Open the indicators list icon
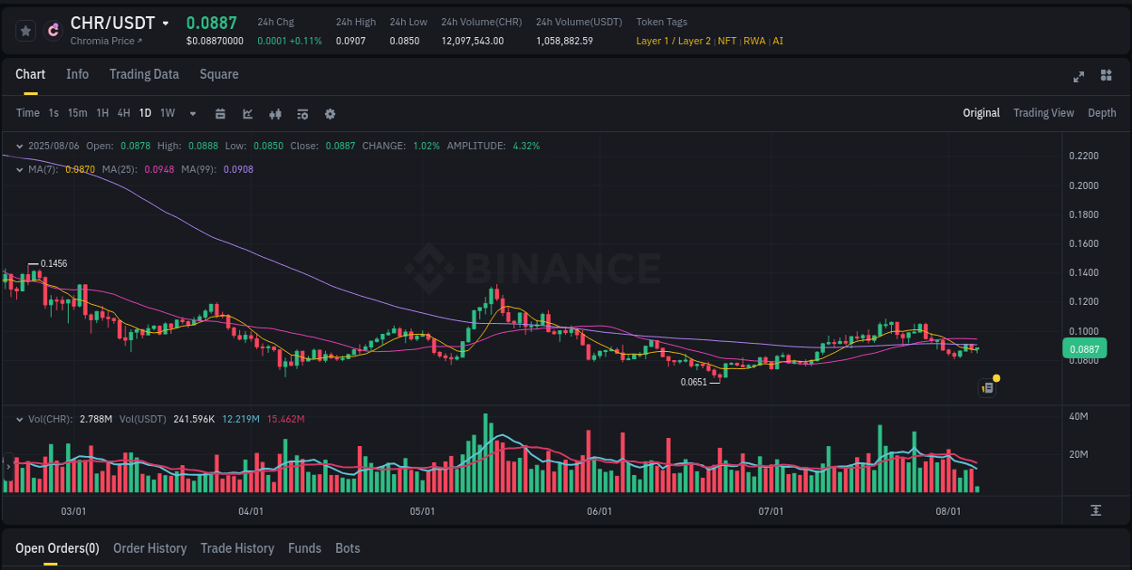Screen dimensions: 1132x570 click(x=302, y=113)
